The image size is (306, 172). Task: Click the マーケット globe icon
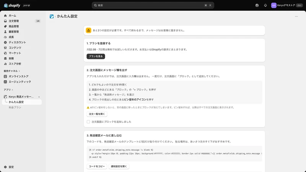click(5, 53)
